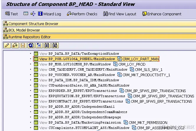Click the binoculars find icon

(47, 45)
